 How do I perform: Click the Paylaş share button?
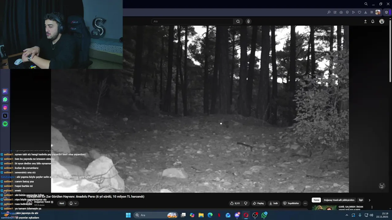pos(258,203)
